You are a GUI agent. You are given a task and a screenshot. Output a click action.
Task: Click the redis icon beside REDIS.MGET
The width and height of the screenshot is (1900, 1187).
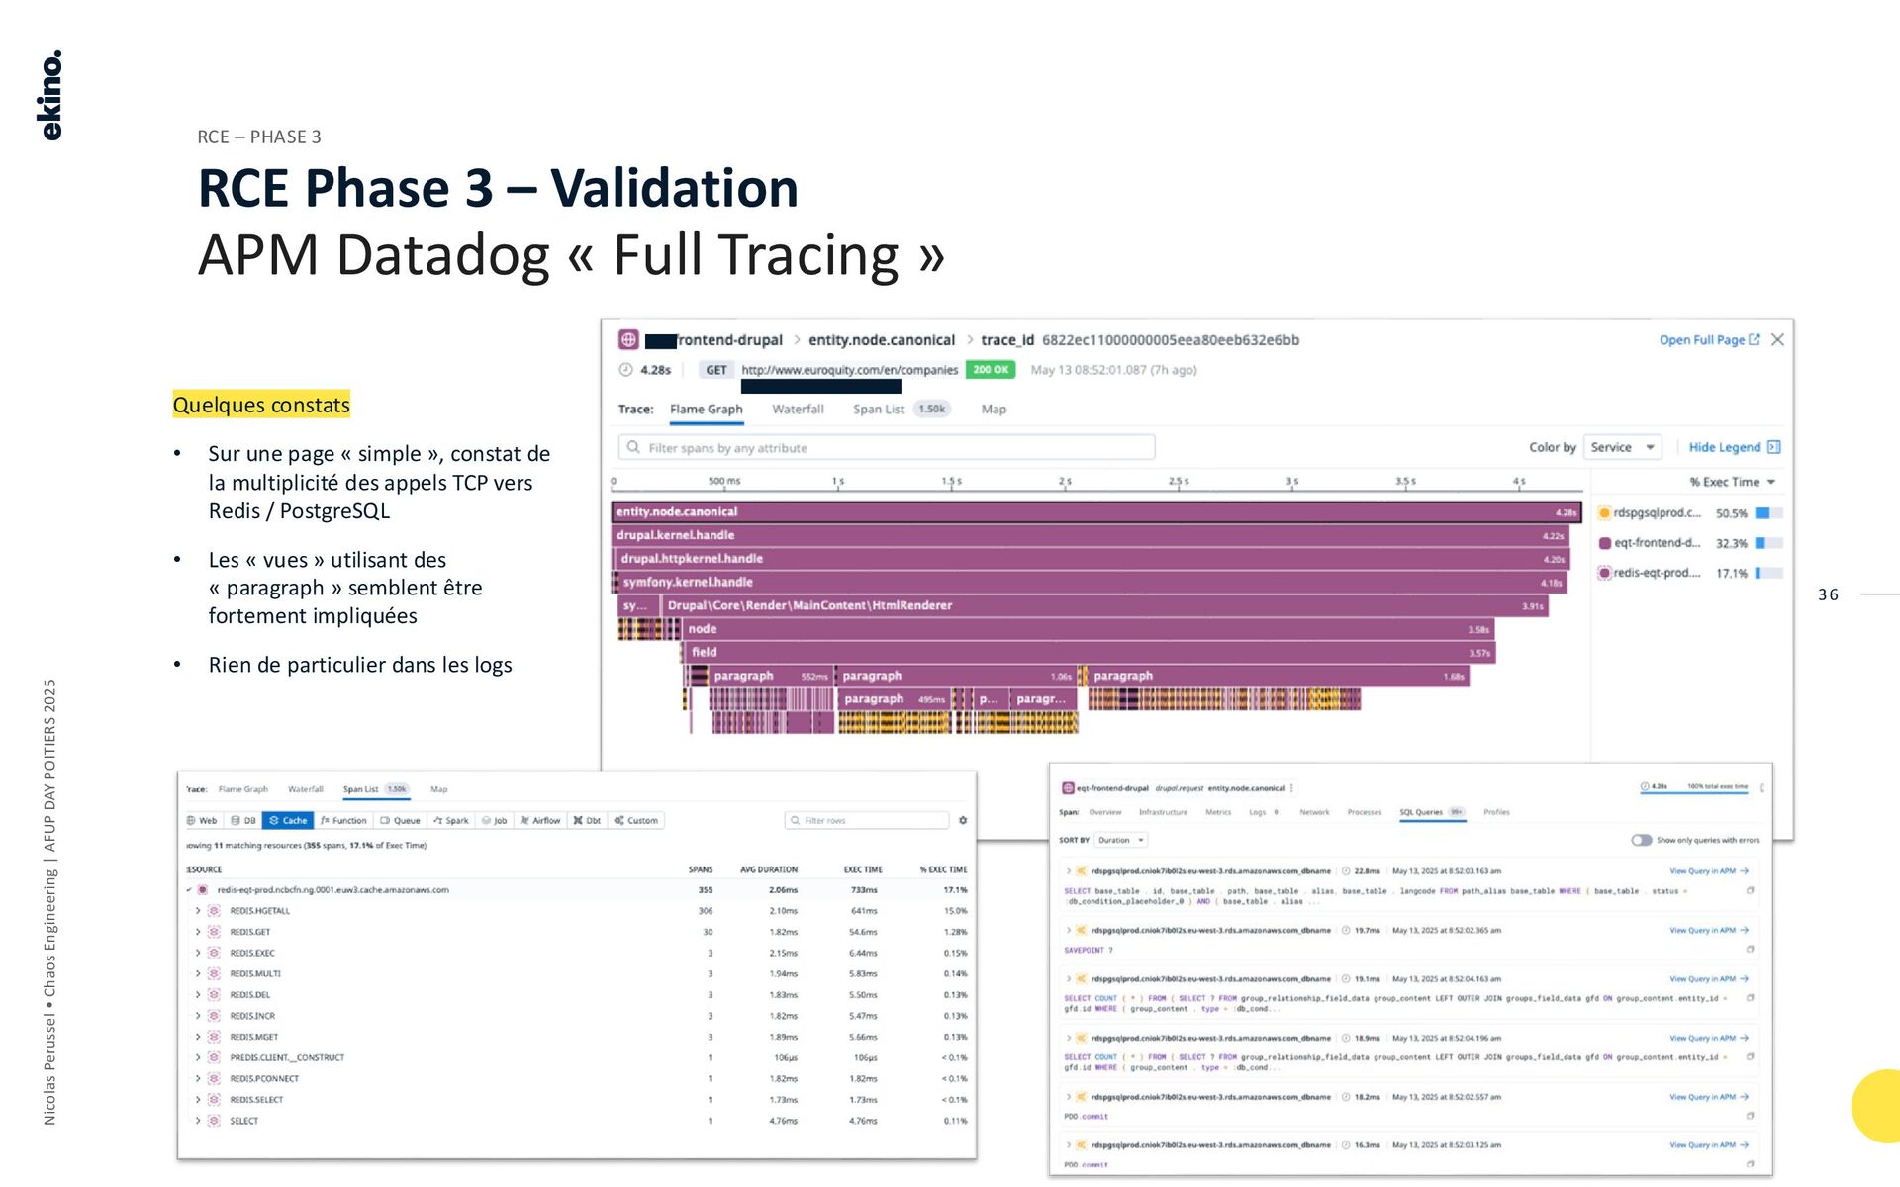pyautogui.click(x=214, y=1037)
